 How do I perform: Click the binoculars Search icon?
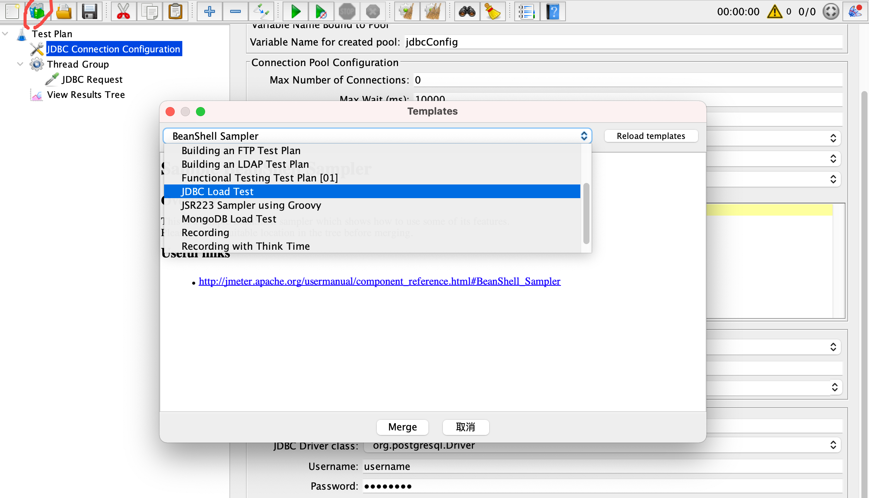(x=467, y=12)
